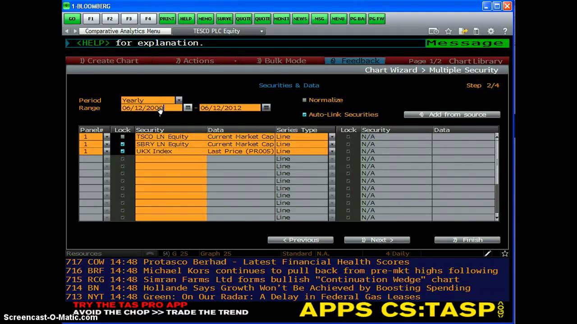Go back with the left navigation arrow
Screen dimensions: 577x324
67,31
